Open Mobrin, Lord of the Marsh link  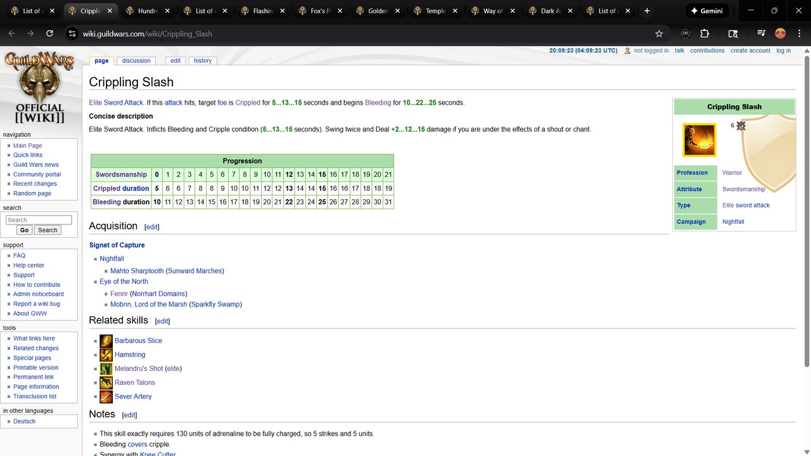point(149,304)
